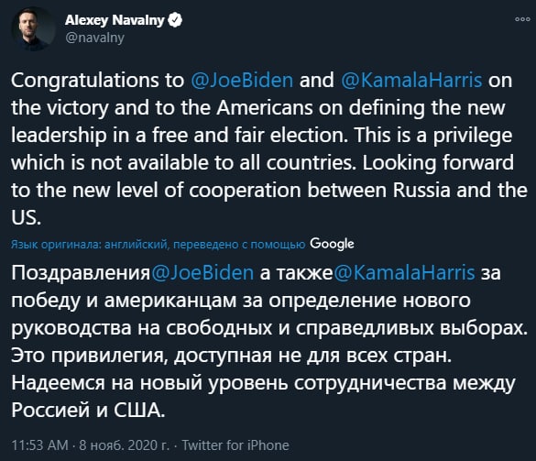This screenshot has width=536, height=461.
Task: Click the blue verified checkmark badge
Action: pyautogui.click(x=175, y=20)
